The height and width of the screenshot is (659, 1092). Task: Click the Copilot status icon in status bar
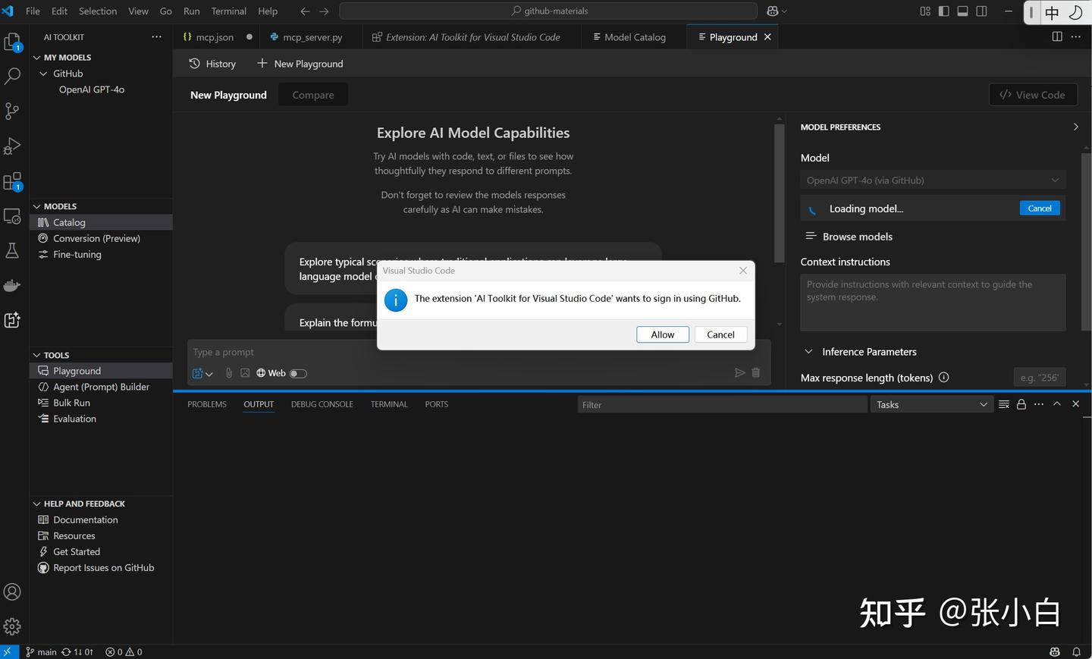click(1055, 652)
